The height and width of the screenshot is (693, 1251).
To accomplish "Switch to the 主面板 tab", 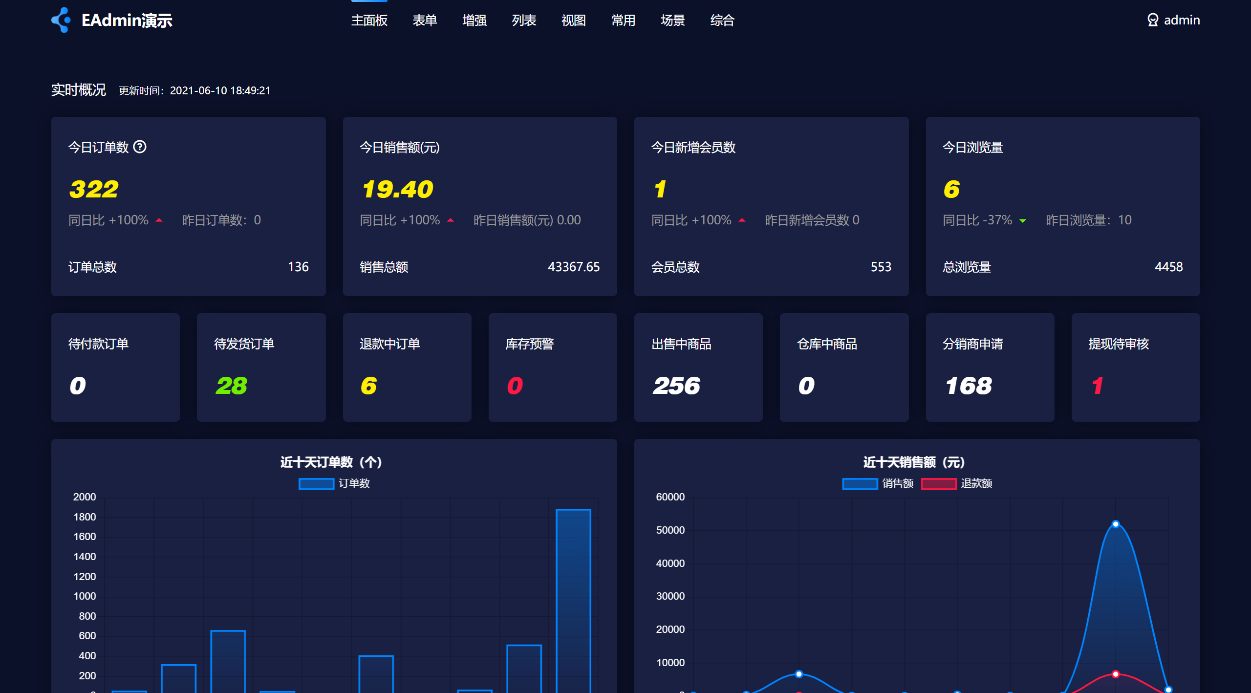I will 369,20.
